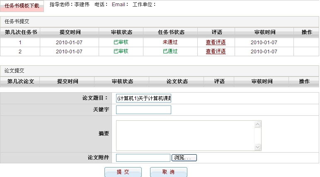
Task: Click the 第几次任务书 column header
Action: (x=20, y=32)
